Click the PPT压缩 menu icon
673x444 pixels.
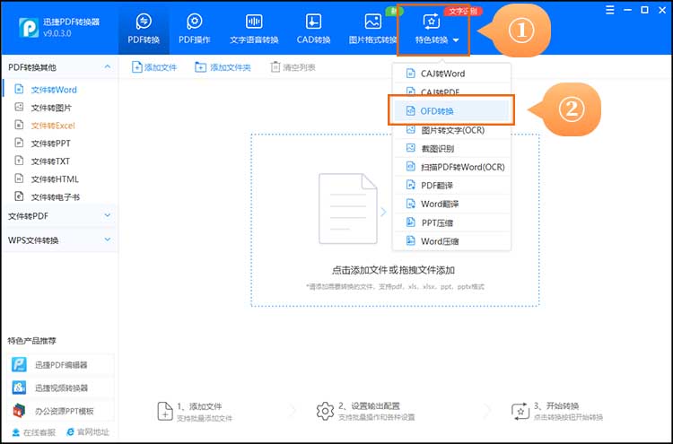411,222
